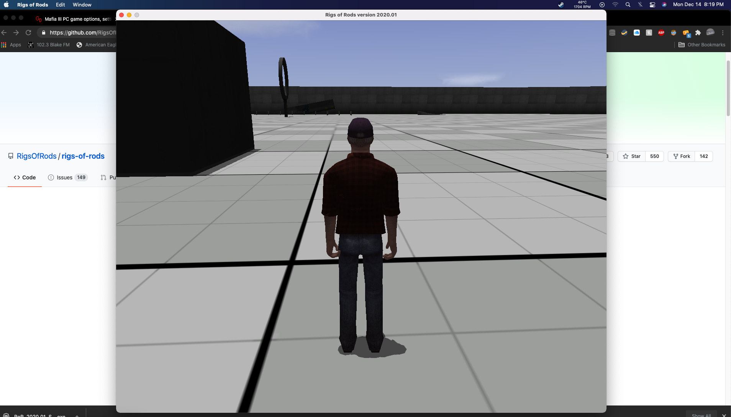This screenshot has height=417, width=731.
Task: Open the iCloud extension icon
Action: 637,33
